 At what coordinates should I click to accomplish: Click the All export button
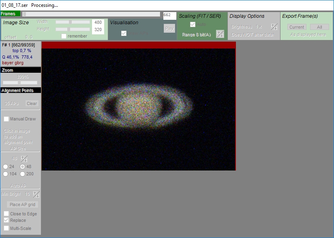pyautogui.click(x=319, y=27)
